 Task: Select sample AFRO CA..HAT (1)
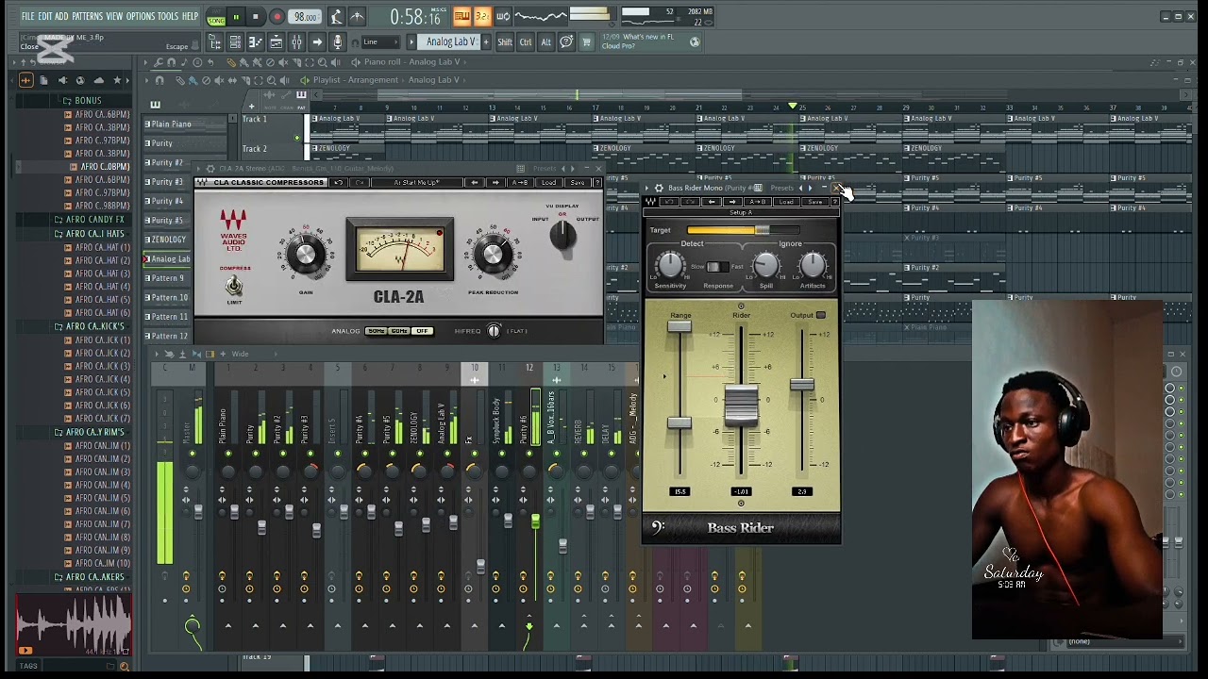(x=102, y=247)
